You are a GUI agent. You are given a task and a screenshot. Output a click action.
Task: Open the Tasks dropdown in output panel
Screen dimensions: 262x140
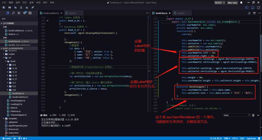236,115
